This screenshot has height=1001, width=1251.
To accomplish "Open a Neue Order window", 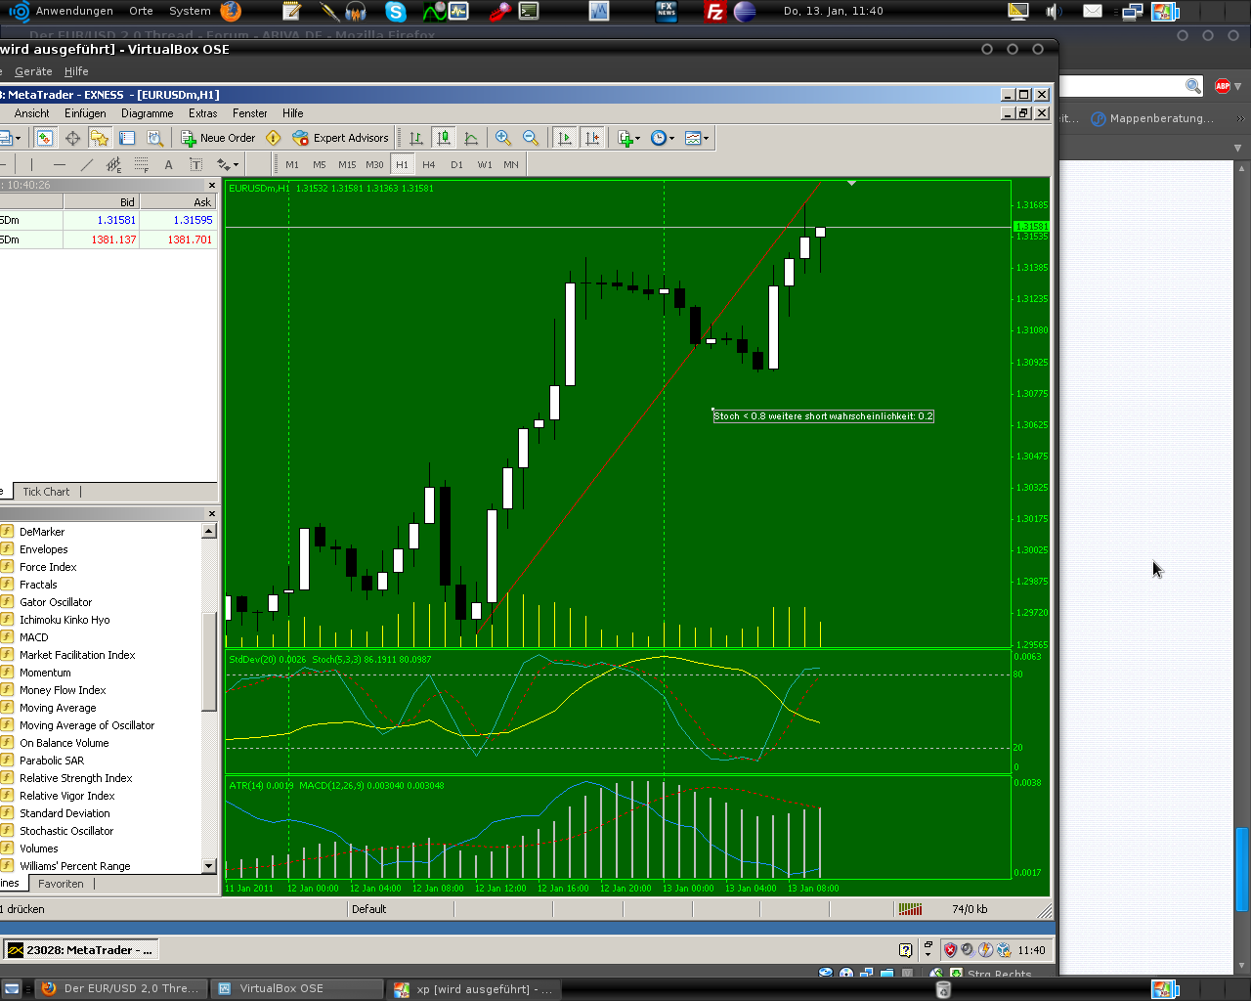I will (217, 138).
